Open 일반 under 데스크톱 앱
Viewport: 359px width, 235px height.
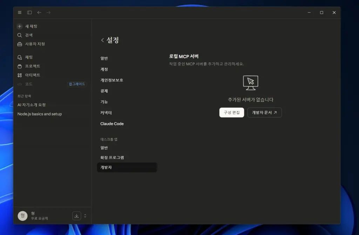point(127,148)
